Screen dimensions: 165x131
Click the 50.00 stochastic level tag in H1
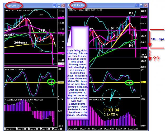pyautogui.click(x=61, y=83)
